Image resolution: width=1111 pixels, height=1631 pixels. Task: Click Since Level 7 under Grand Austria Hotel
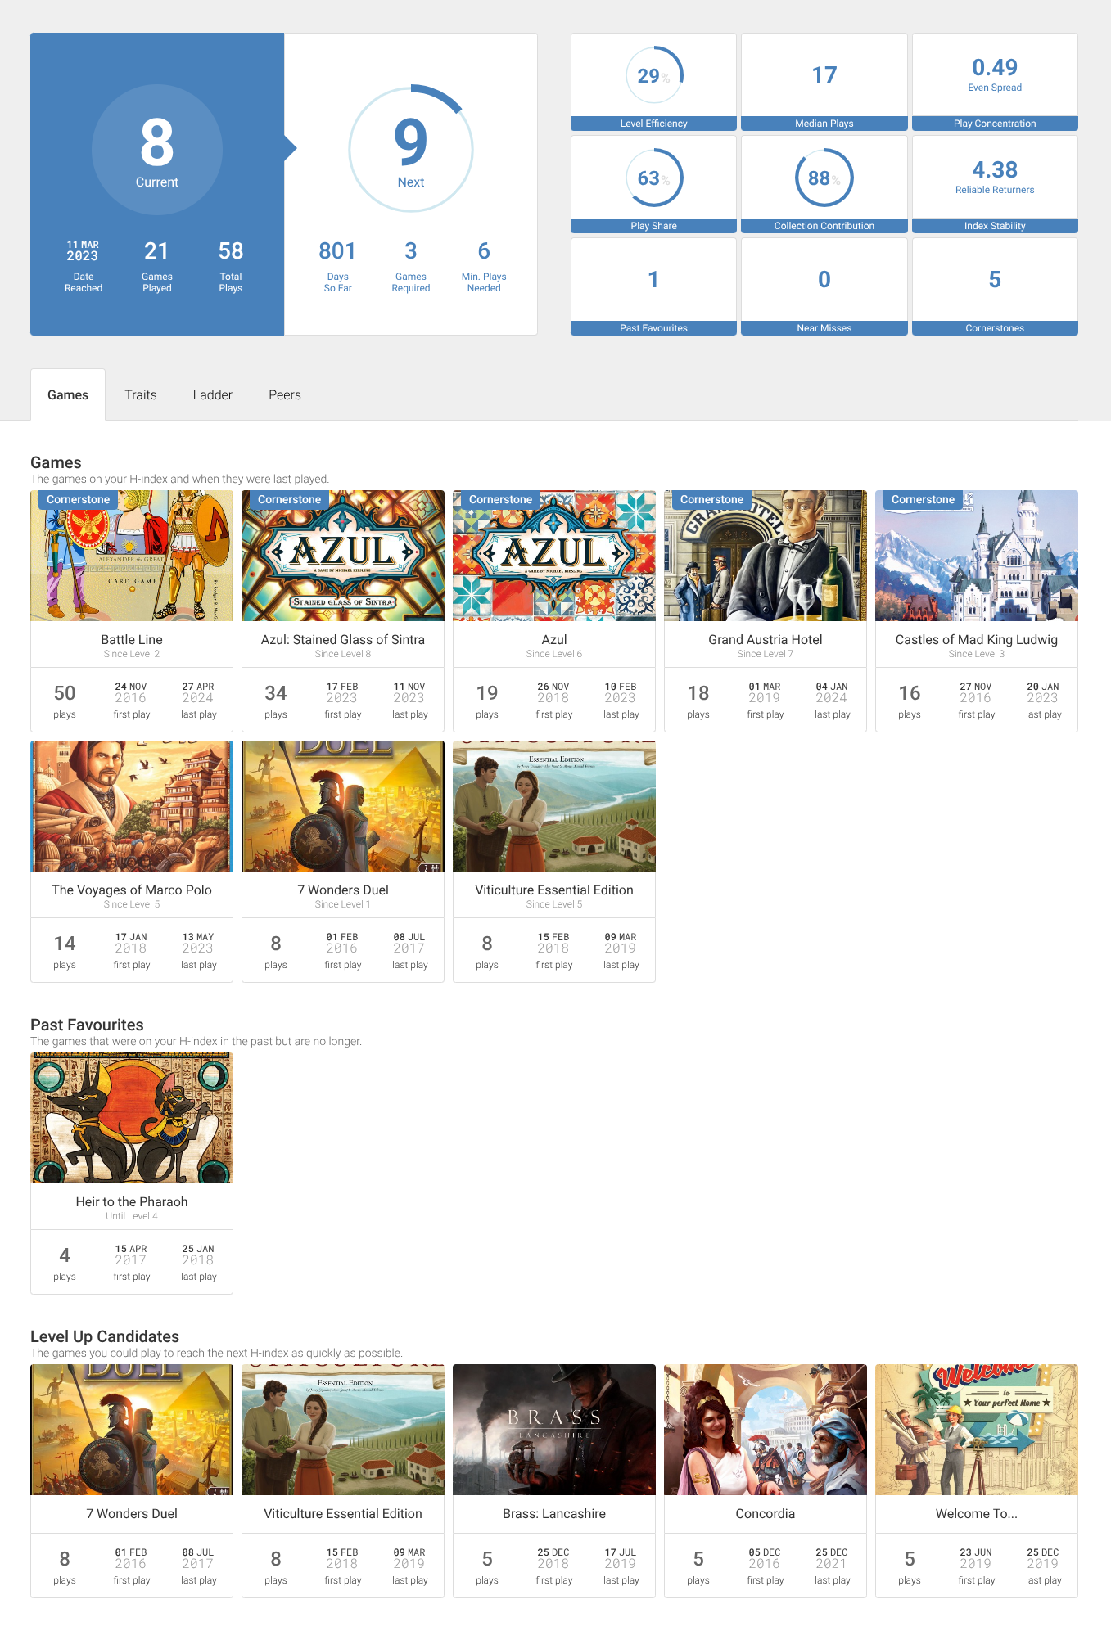click(x=766, y=654)
